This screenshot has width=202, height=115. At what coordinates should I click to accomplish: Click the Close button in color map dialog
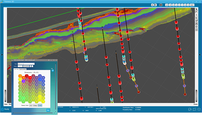pos(48,110)
